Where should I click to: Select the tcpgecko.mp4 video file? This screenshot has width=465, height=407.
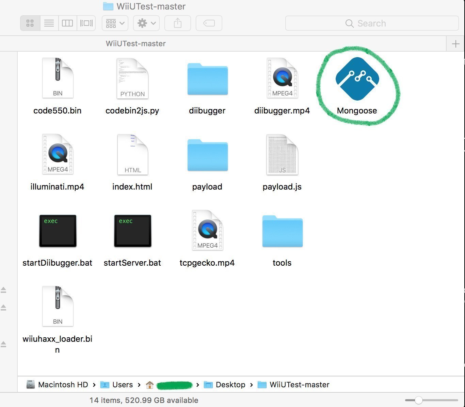coord(207,230)
